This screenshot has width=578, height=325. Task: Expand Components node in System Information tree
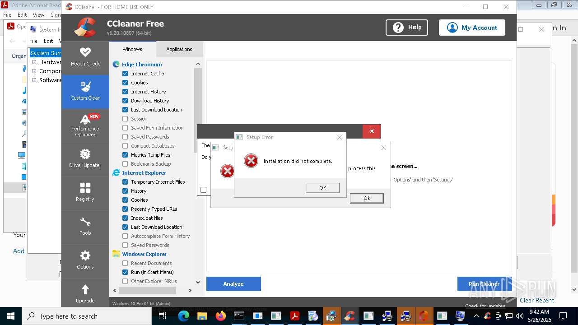pyautogui.click(x=34, y=71)
